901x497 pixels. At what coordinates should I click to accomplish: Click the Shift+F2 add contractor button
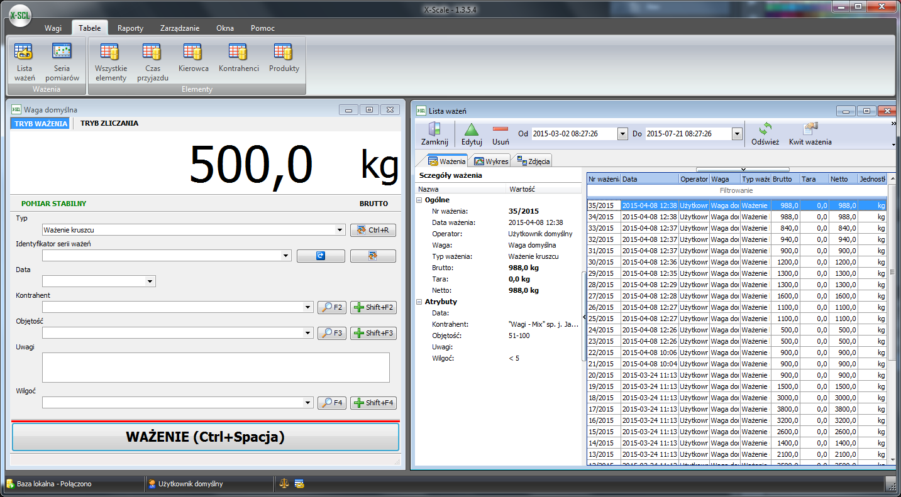click(x=373, y=307)
